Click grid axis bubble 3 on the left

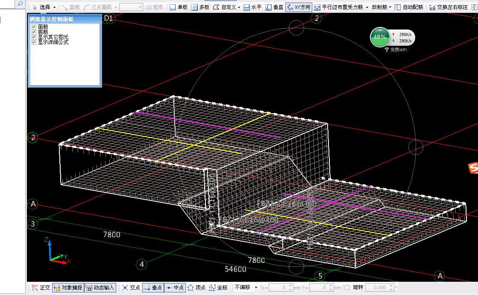(x=32, y=224)
